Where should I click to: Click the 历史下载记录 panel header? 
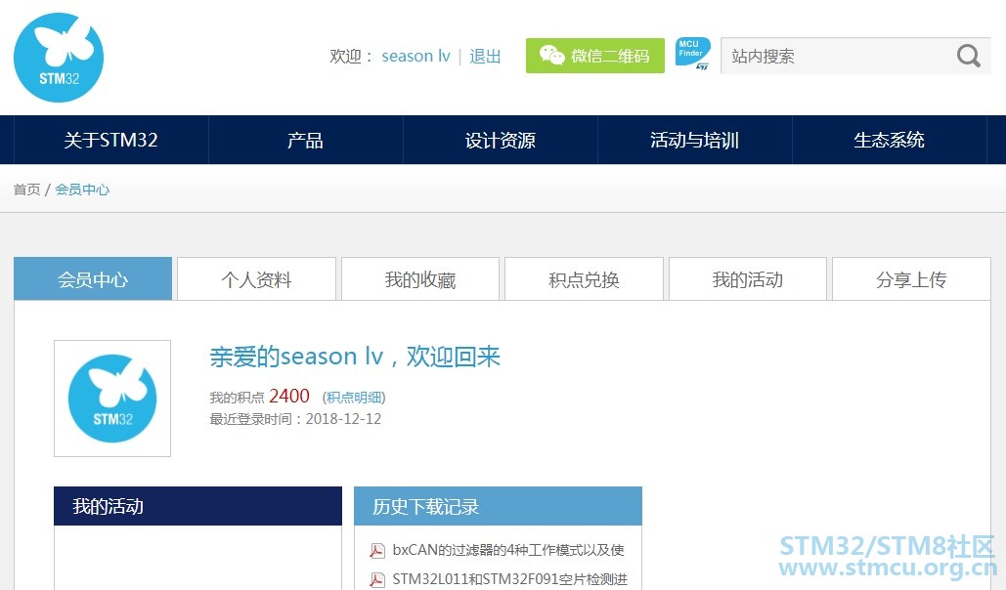click(x=498, y=506)
